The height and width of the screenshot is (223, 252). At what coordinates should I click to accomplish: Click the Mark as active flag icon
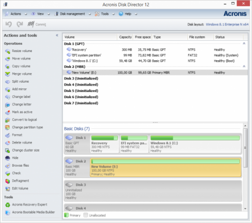(8, 112)
